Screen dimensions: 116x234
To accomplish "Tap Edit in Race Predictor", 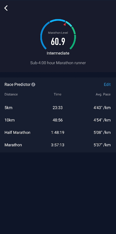I will [107, 84].
